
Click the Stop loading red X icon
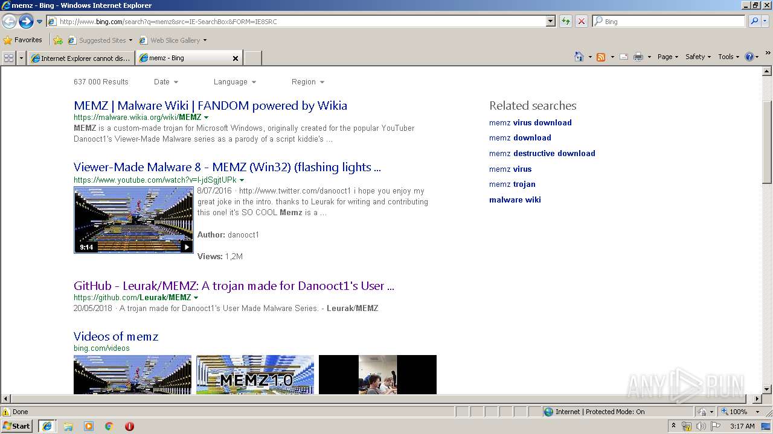pyautogui.click(x=582, y=21)
